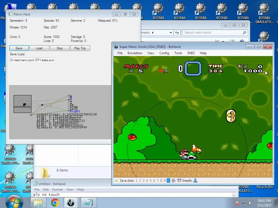Click the Save button in Mario-Neat
The width and height of the screenshot is (278, 208).
19,48
